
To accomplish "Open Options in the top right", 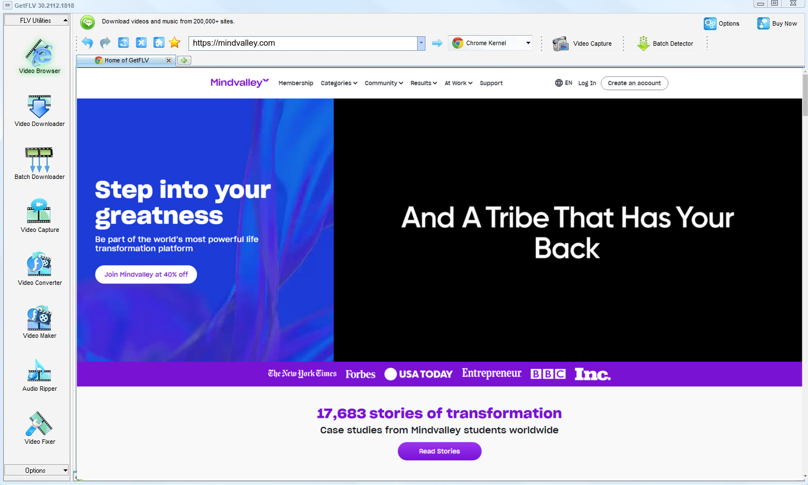I will (x=722, y=23).
